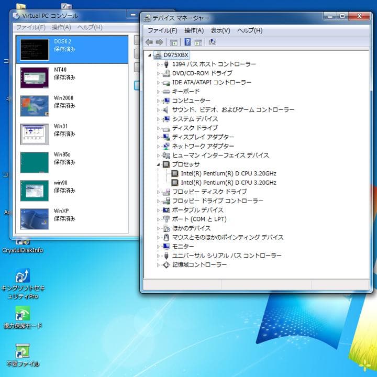Viewport: 377px width, 377px height.
Task: Click the Forward arrow in Device Manager toolbar
Action: coord(159,42)
